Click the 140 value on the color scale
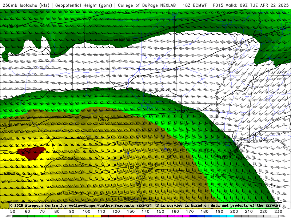 (145, 211)
